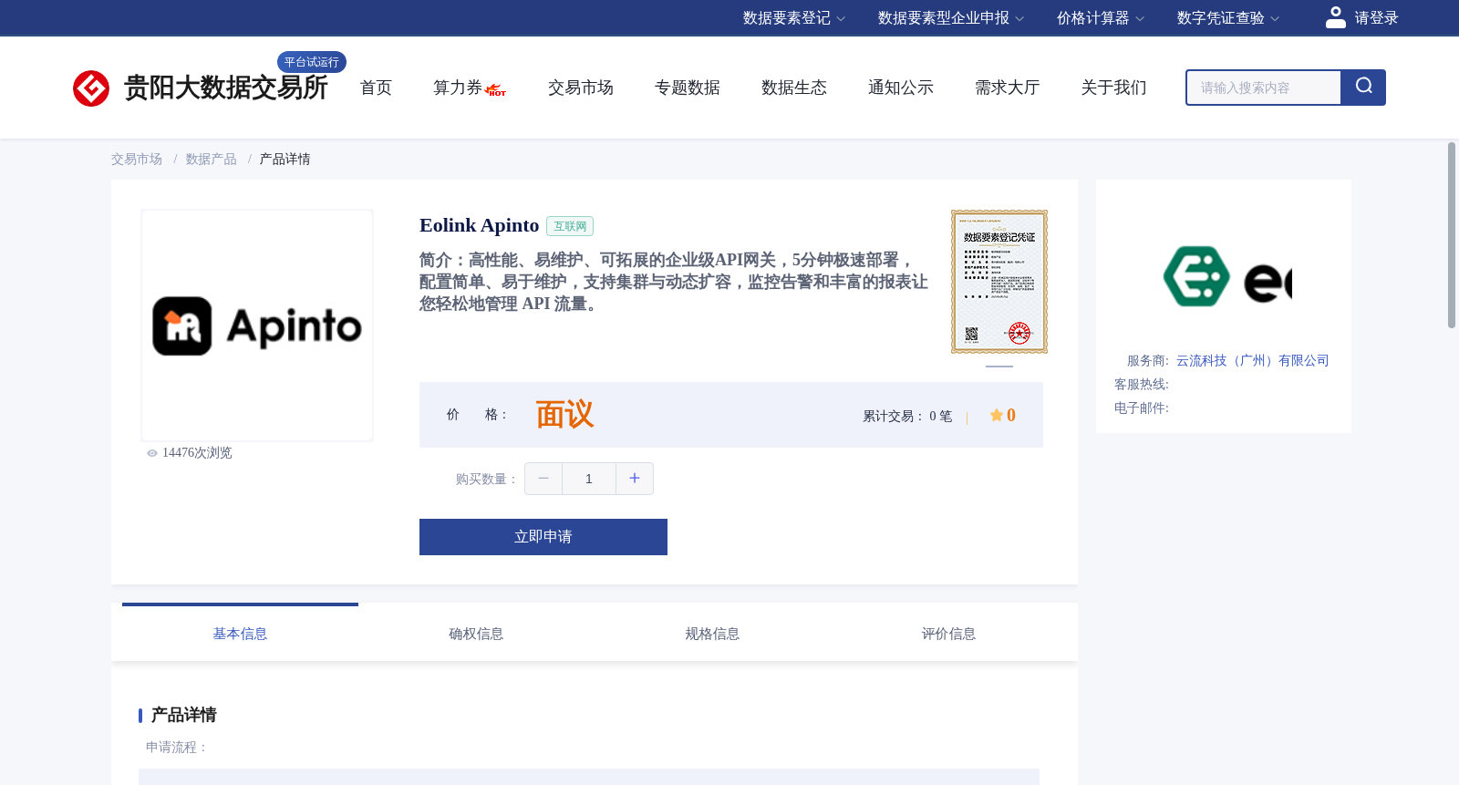Click the favorite star icon

click(x=997, y=415)
